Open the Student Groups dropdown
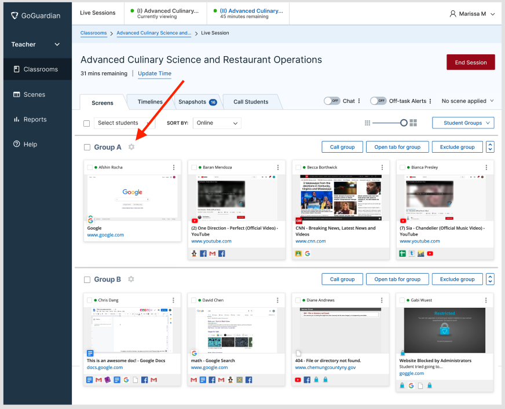 point(463,123)
